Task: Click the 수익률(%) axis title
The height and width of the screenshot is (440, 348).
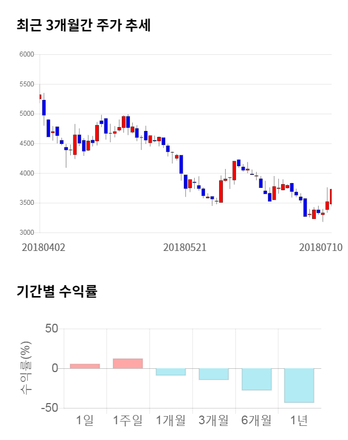Action: point(26,368)
